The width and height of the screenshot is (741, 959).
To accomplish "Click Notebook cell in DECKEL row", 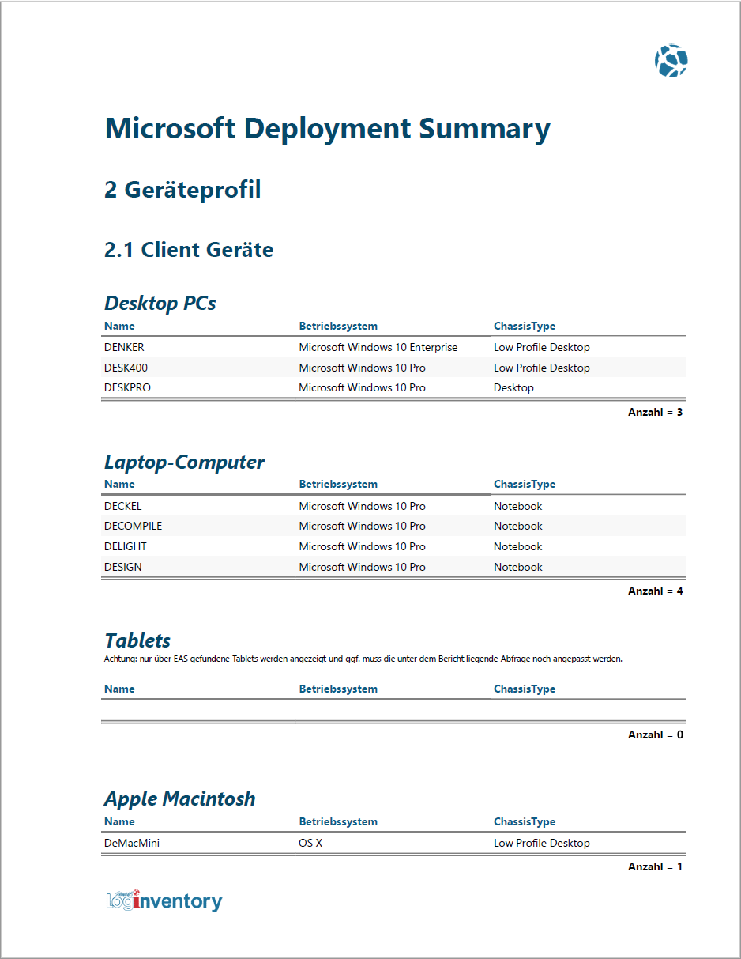I will pyautogui.click(x=518, y=506).
